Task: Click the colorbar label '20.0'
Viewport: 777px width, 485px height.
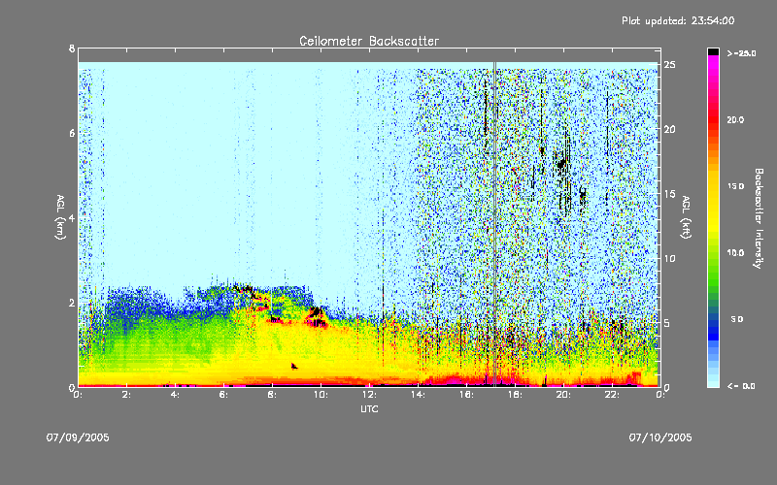Action: click(735, 119)
